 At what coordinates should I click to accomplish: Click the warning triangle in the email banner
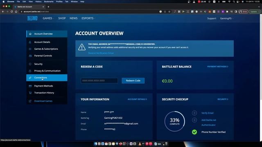pos(82,47)
